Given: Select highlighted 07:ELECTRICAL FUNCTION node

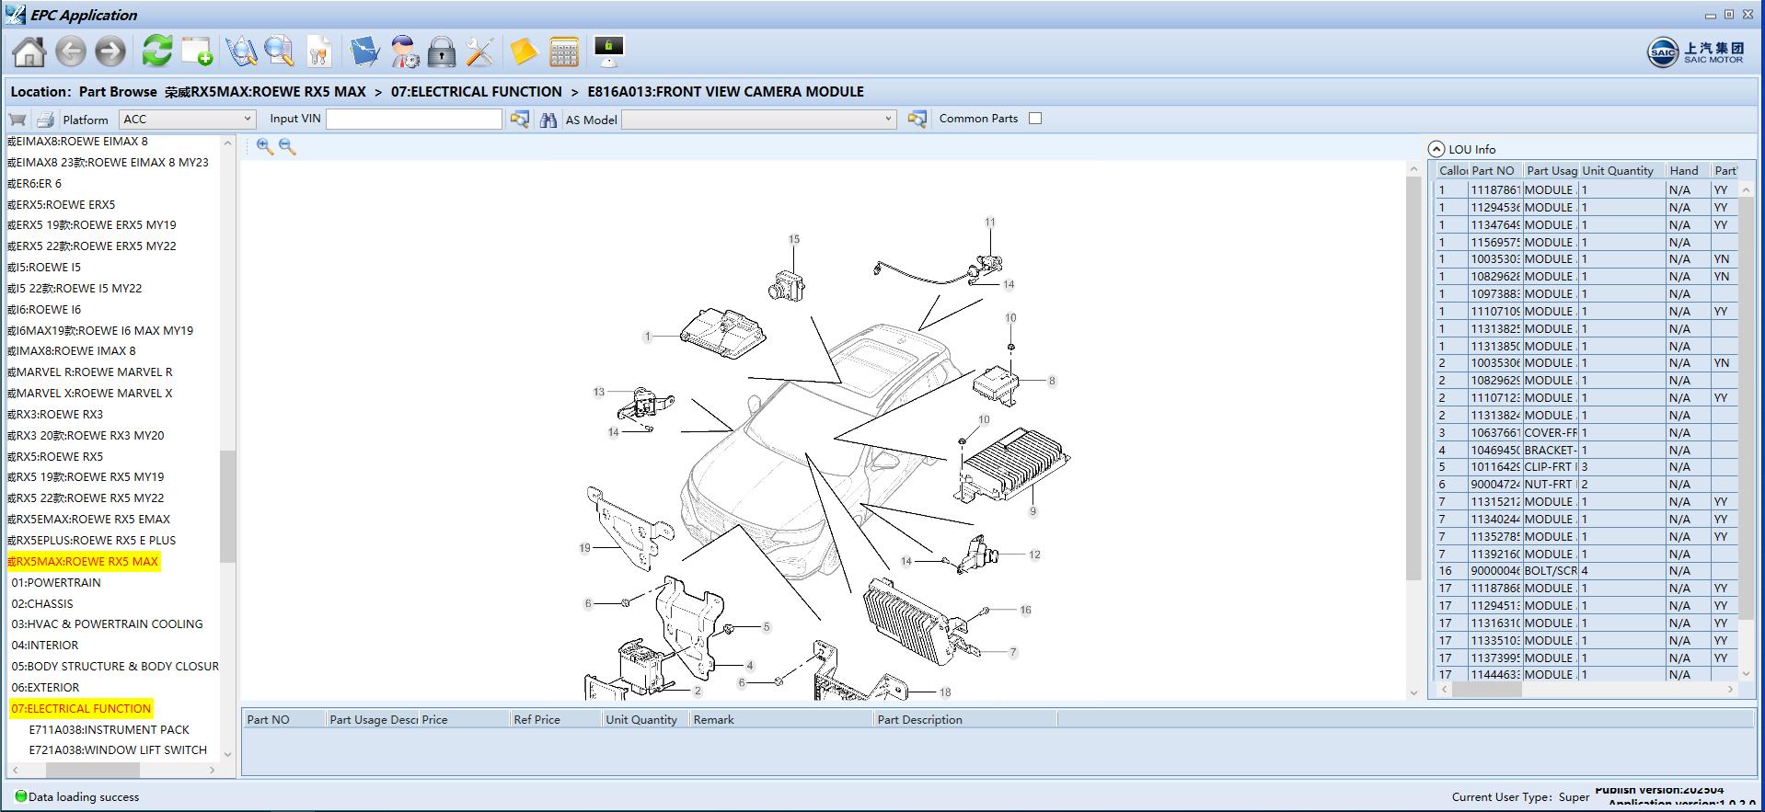Looking at the screenshot, I should point(81,708).
